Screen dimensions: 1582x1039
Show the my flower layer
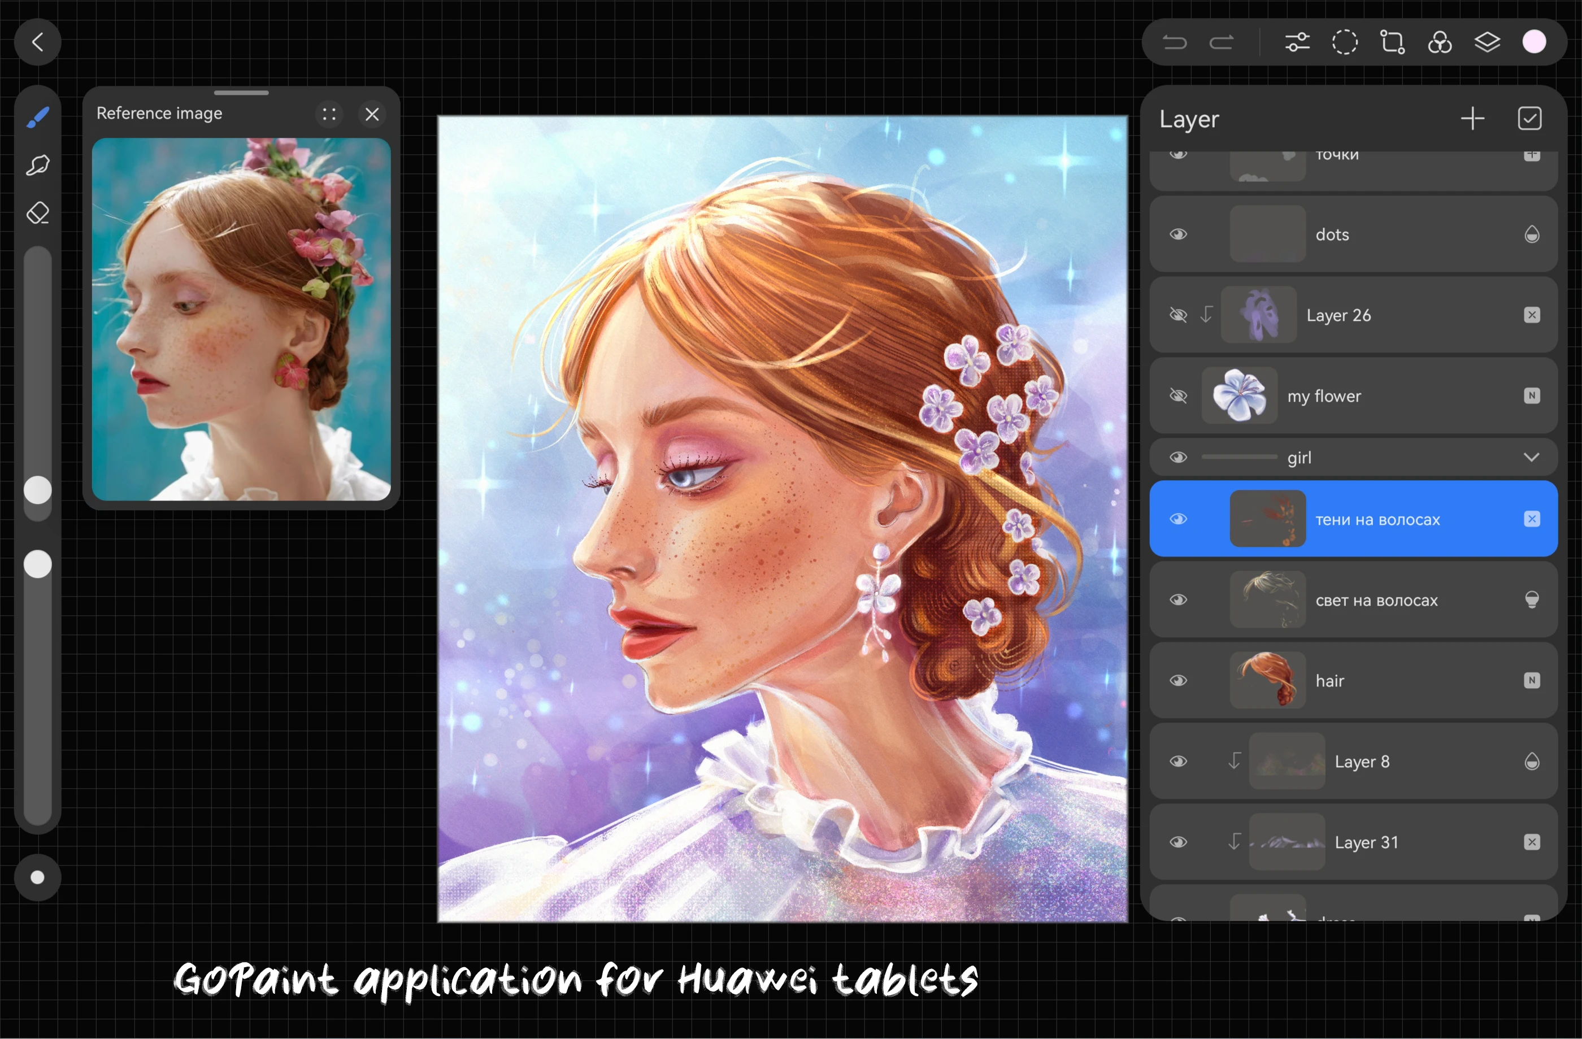click(x=1178, y=396)
